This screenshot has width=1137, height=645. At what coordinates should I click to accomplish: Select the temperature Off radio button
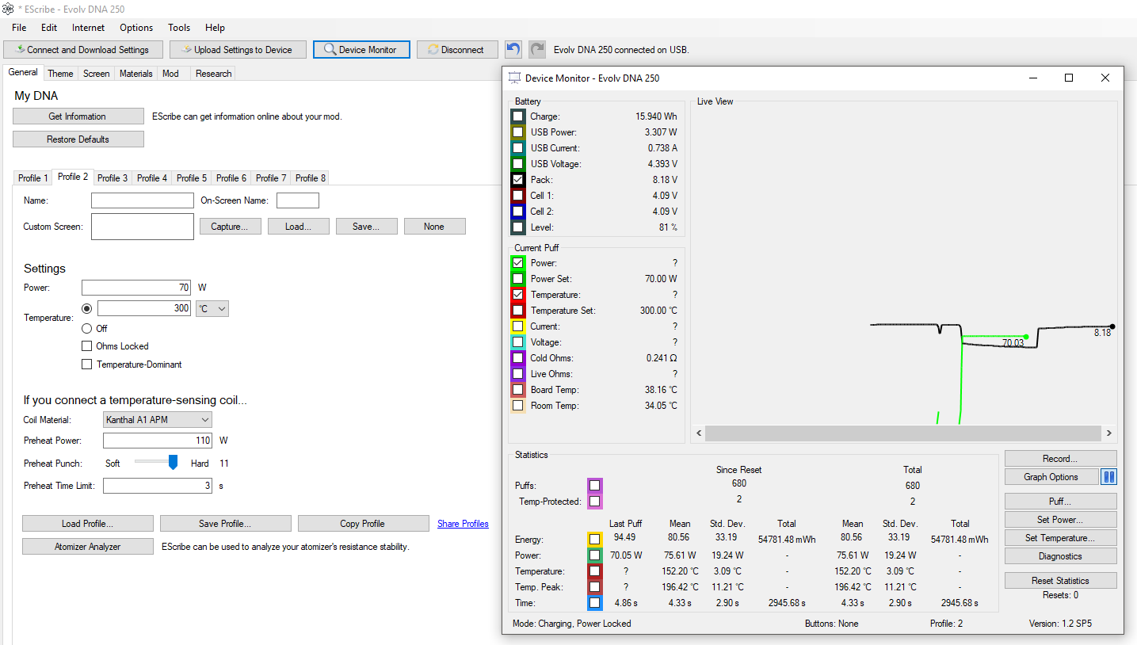click(x=87, y=328)
